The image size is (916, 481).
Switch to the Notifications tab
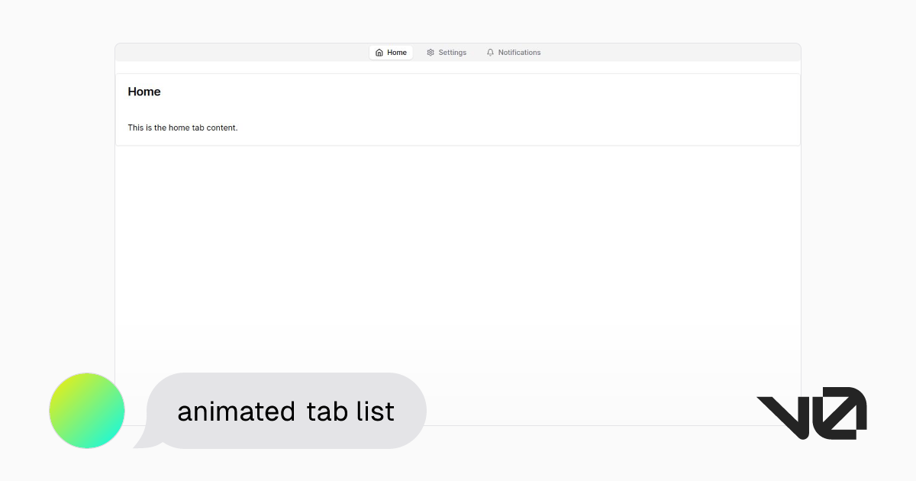click(514, 52)
